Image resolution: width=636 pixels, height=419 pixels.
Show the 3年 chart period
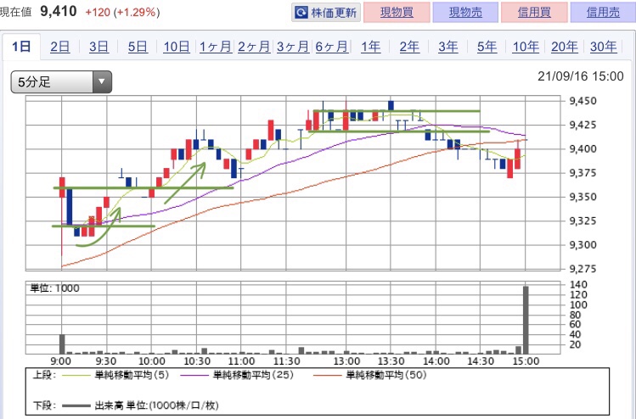(x=448, y=47)
